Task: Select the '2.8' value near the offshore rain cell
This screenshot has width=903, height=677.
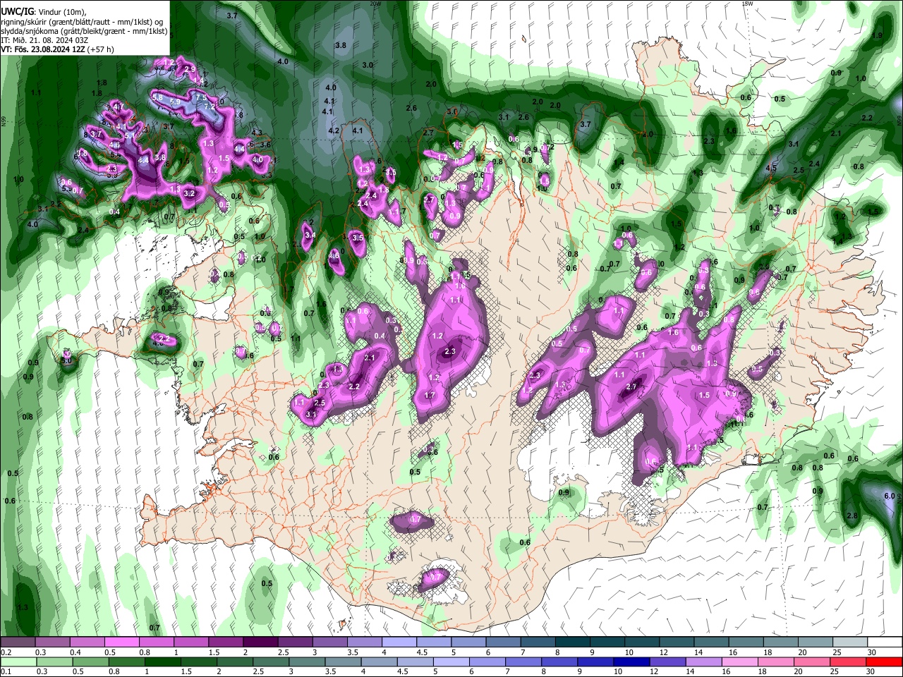Action: [852, 516]
